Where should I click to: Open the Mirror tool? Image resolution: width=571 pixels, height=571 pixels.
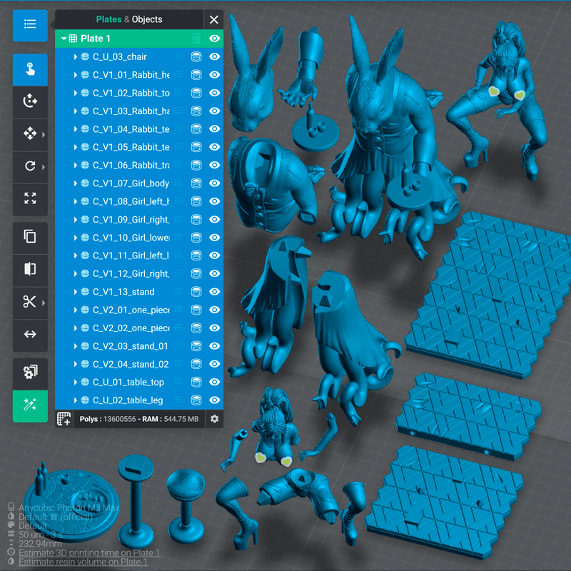pos(30,270)
